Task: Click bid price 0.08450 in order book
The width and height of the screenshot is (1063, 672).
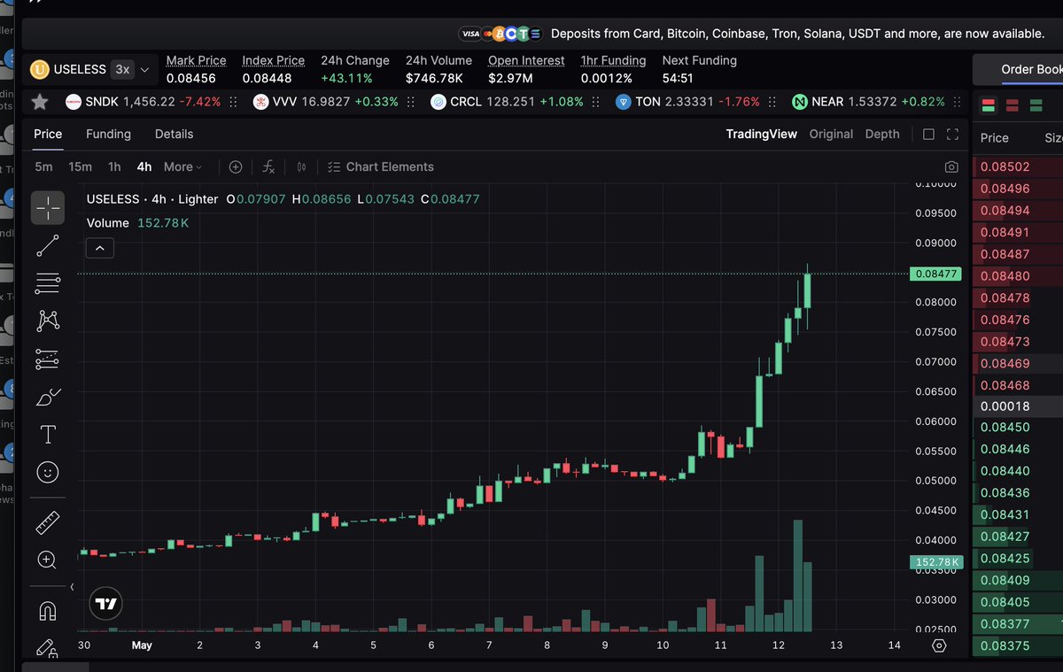Action: coord(1005,428)
